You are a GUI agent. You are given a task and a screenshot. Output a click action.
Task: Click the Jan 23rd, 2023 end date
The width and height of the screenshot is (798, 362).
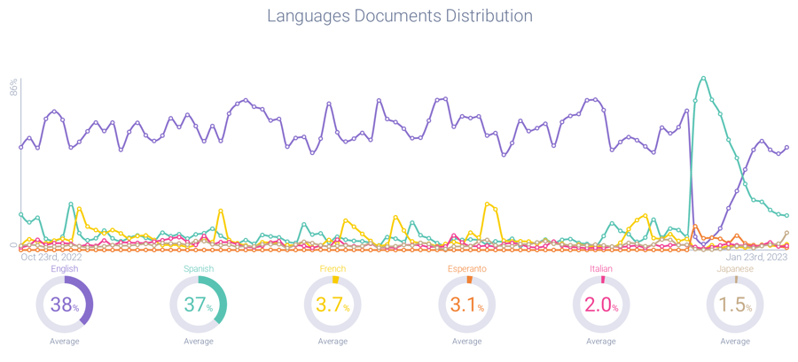pyautogui.click(x=758, y=258)
